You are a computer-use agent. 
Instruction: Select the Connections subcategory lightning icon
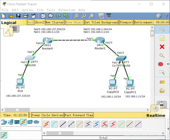[4, 135]
